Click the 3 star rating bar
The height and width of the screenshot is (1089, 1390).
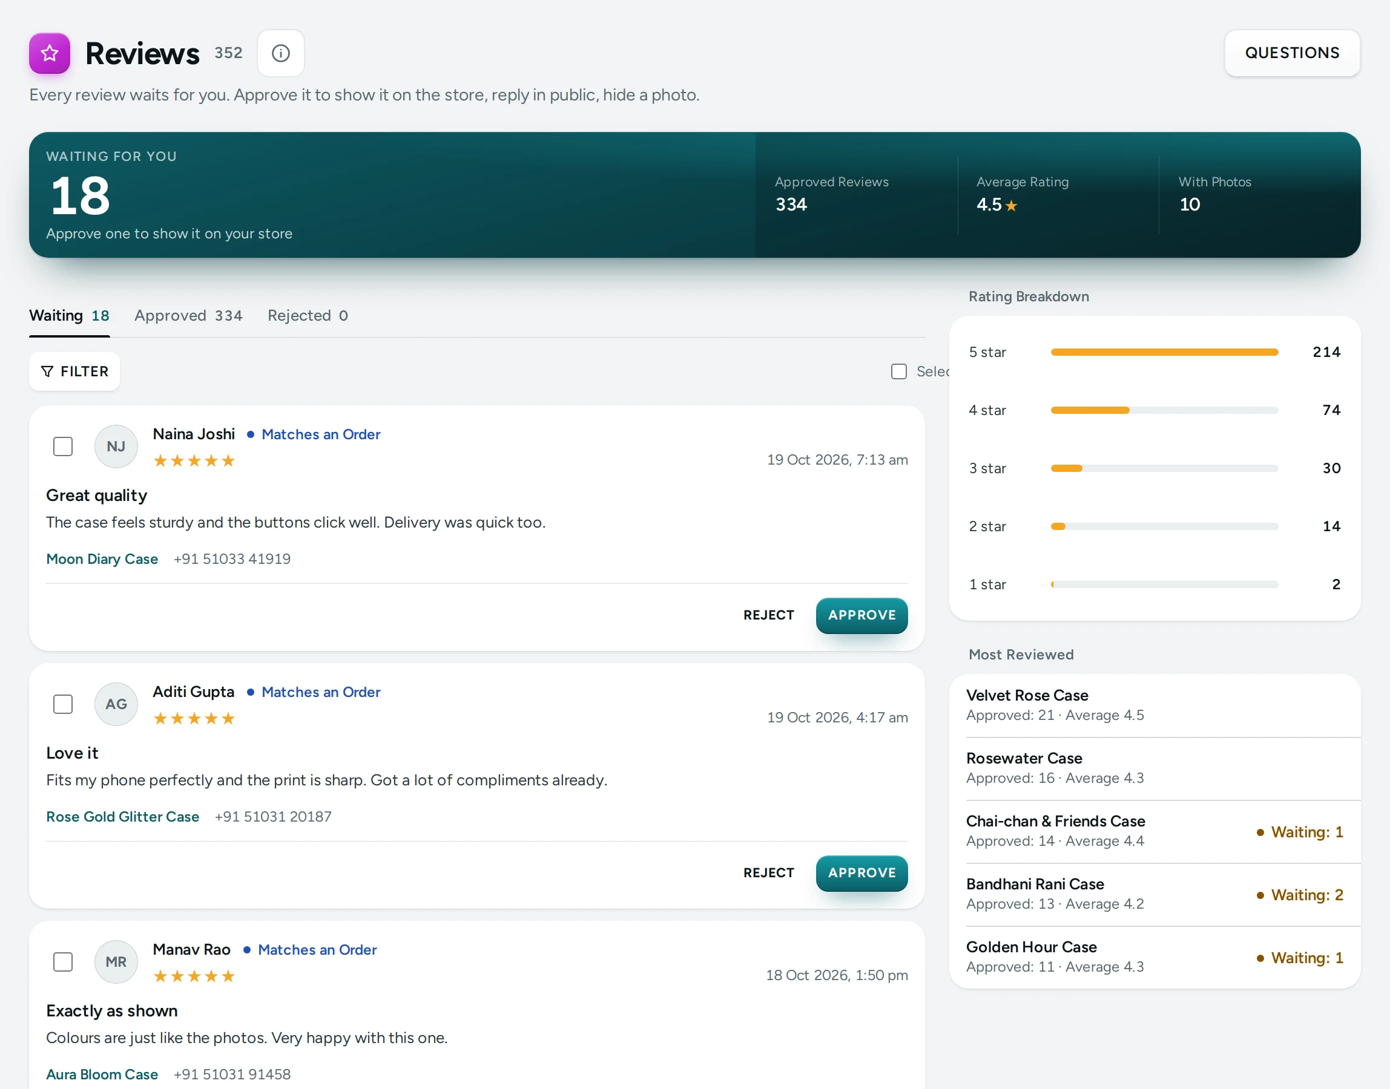1164,468
